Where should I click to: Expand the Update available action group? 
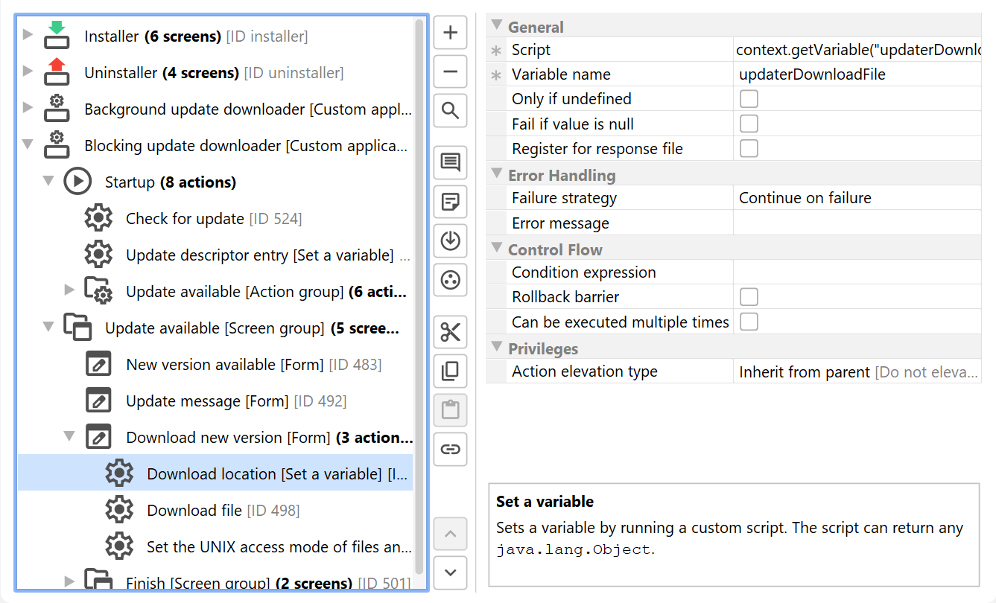coord(69,290)
